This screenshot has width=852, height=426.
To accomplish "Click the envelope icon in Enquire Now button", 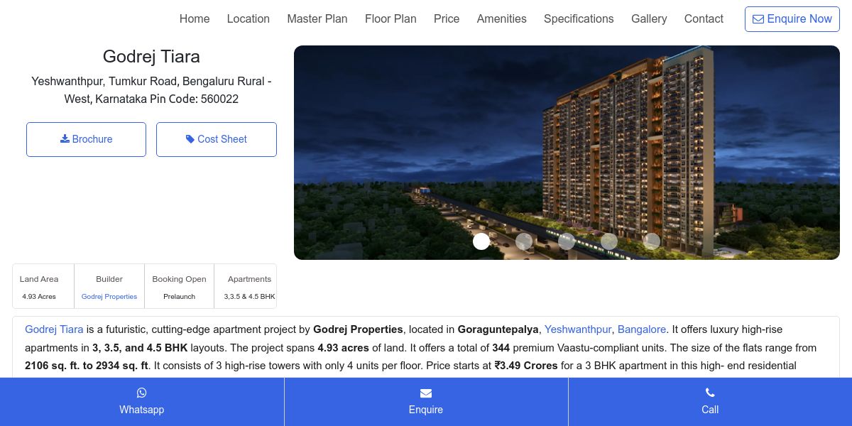I will point(758,19).
